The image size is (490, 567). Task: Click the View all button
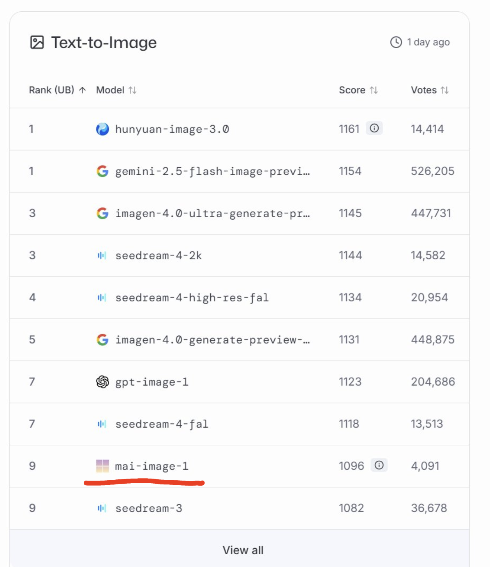pyautogui.click(x=243, y=550)
